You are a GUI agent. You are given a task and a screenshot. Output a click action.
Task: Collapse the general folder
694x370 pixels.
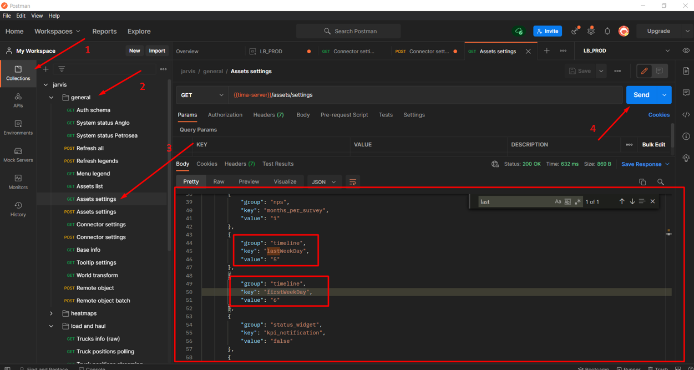pyautogui.click(x=51, y=98)
